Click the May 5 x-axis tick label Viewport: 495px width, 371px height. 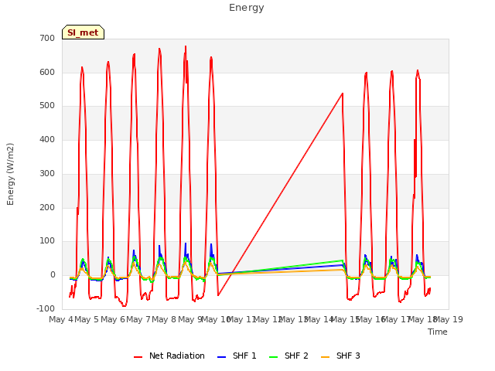87,319
